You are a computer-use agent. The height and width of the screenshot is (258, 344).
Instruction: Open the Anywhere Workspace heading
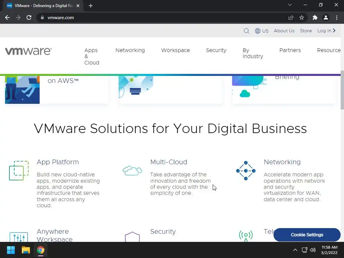click(x=55, y=235)
